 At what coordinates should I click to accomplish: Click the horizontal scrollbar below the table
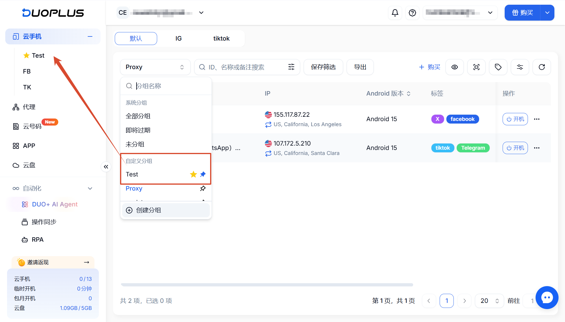267,285
